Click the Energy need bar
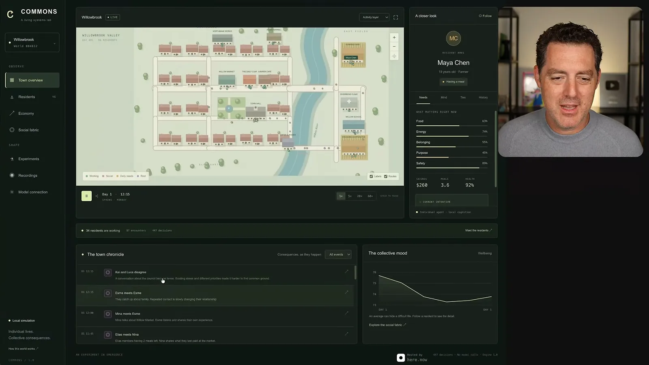 point(452,136)
